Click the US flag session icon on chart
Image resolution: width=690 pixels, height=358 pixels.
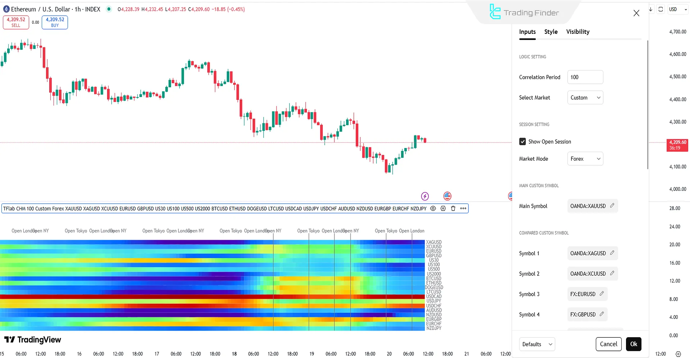tap(447, 196)
